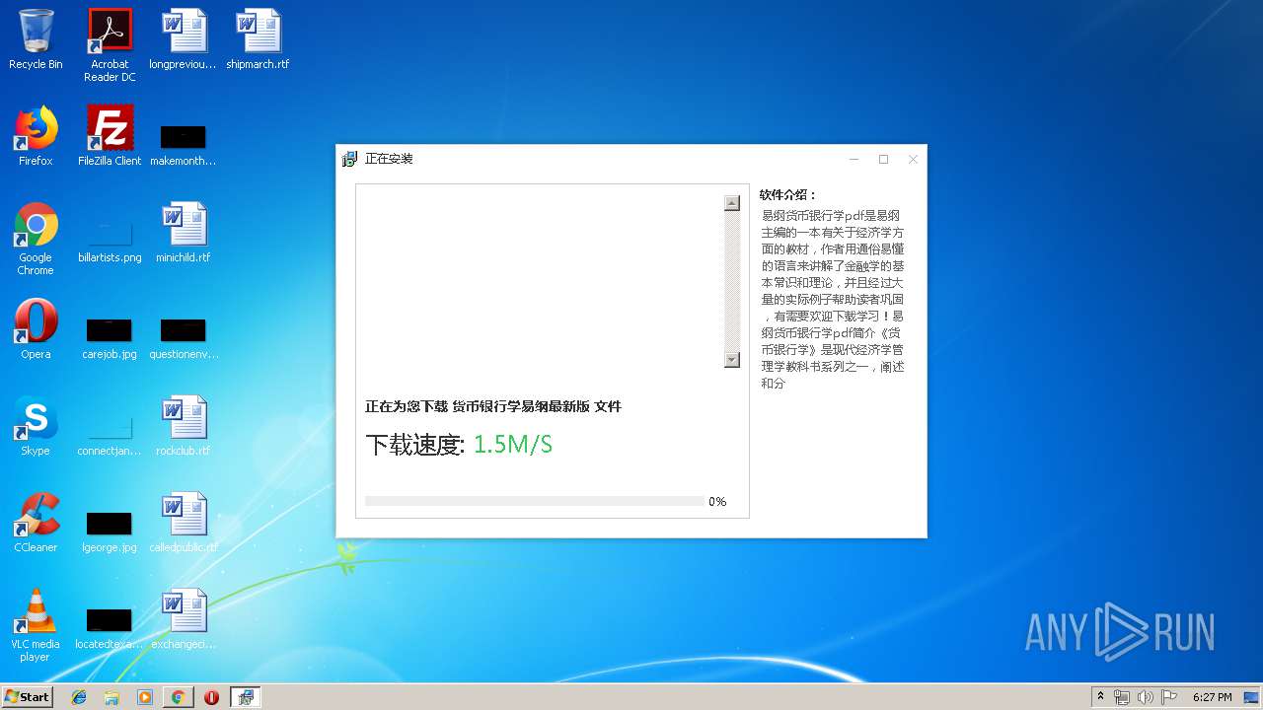Select carejob.jpg image file

tap(110, 337)
